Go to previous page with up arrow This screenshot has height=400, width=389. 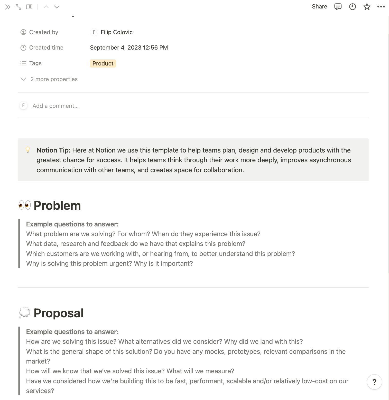46,7
